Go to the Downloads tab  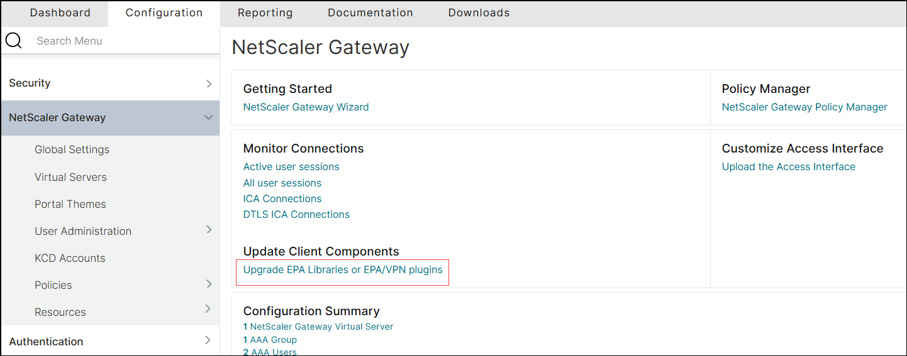click(479, 13)
